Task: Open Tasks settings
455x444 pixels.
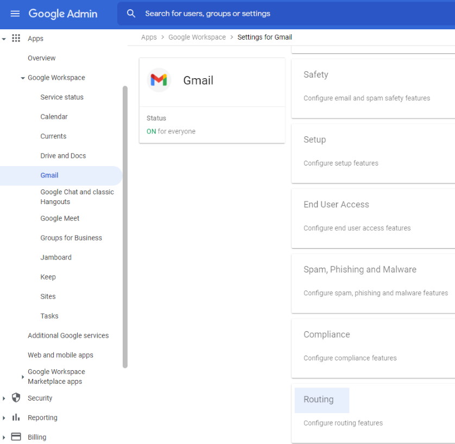Action: pyautogui.click(x=49, y=316)
